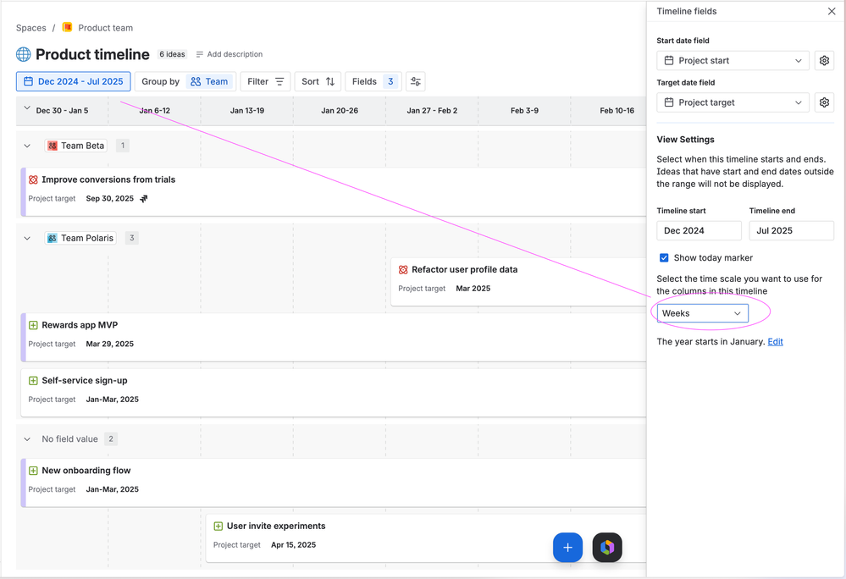Image resolution: width=846 pixels, height=579 pixels.
Task: Click the Add description lines icon
Action: pyautogui.click(x=200, y=54)
